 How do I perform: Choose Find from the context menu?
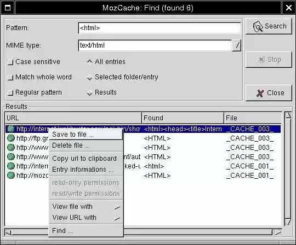pyautogui.click(x=86, y=231)
